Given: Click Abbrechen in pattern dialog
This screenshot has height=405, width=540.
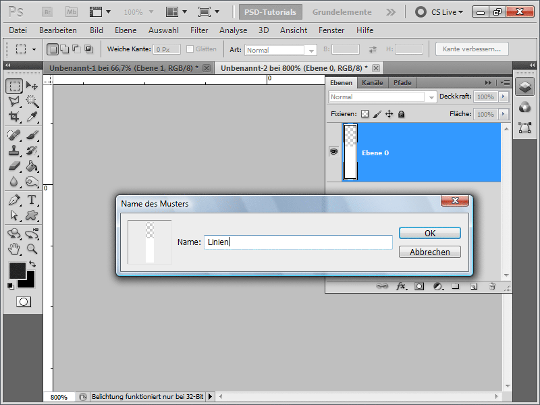Looking at the screenshot, I should click(430, 252).
